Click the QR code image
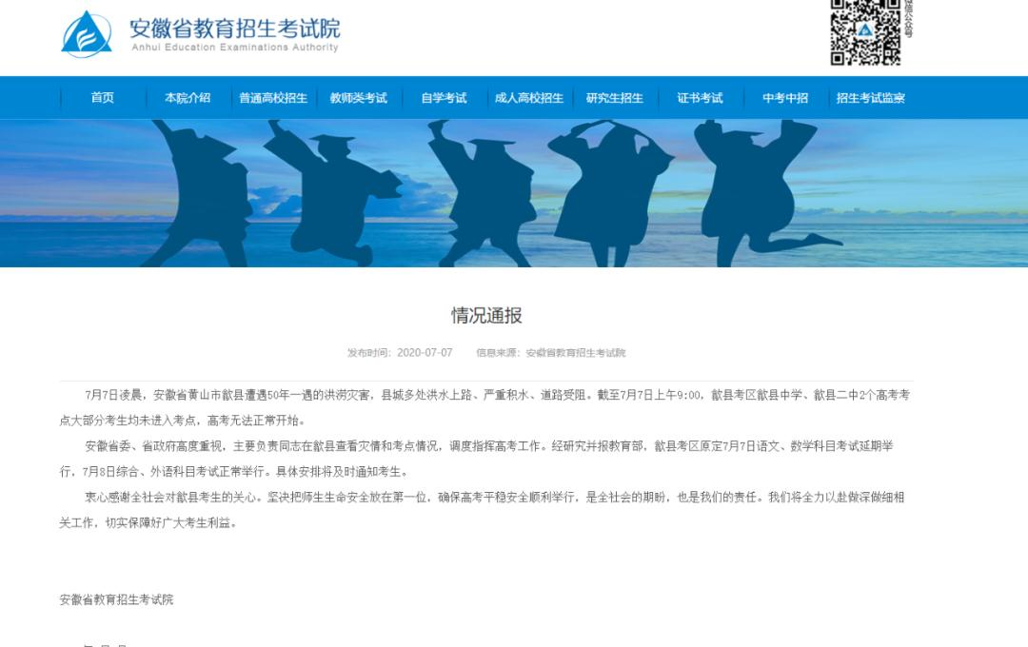 (x=865, y=31)
